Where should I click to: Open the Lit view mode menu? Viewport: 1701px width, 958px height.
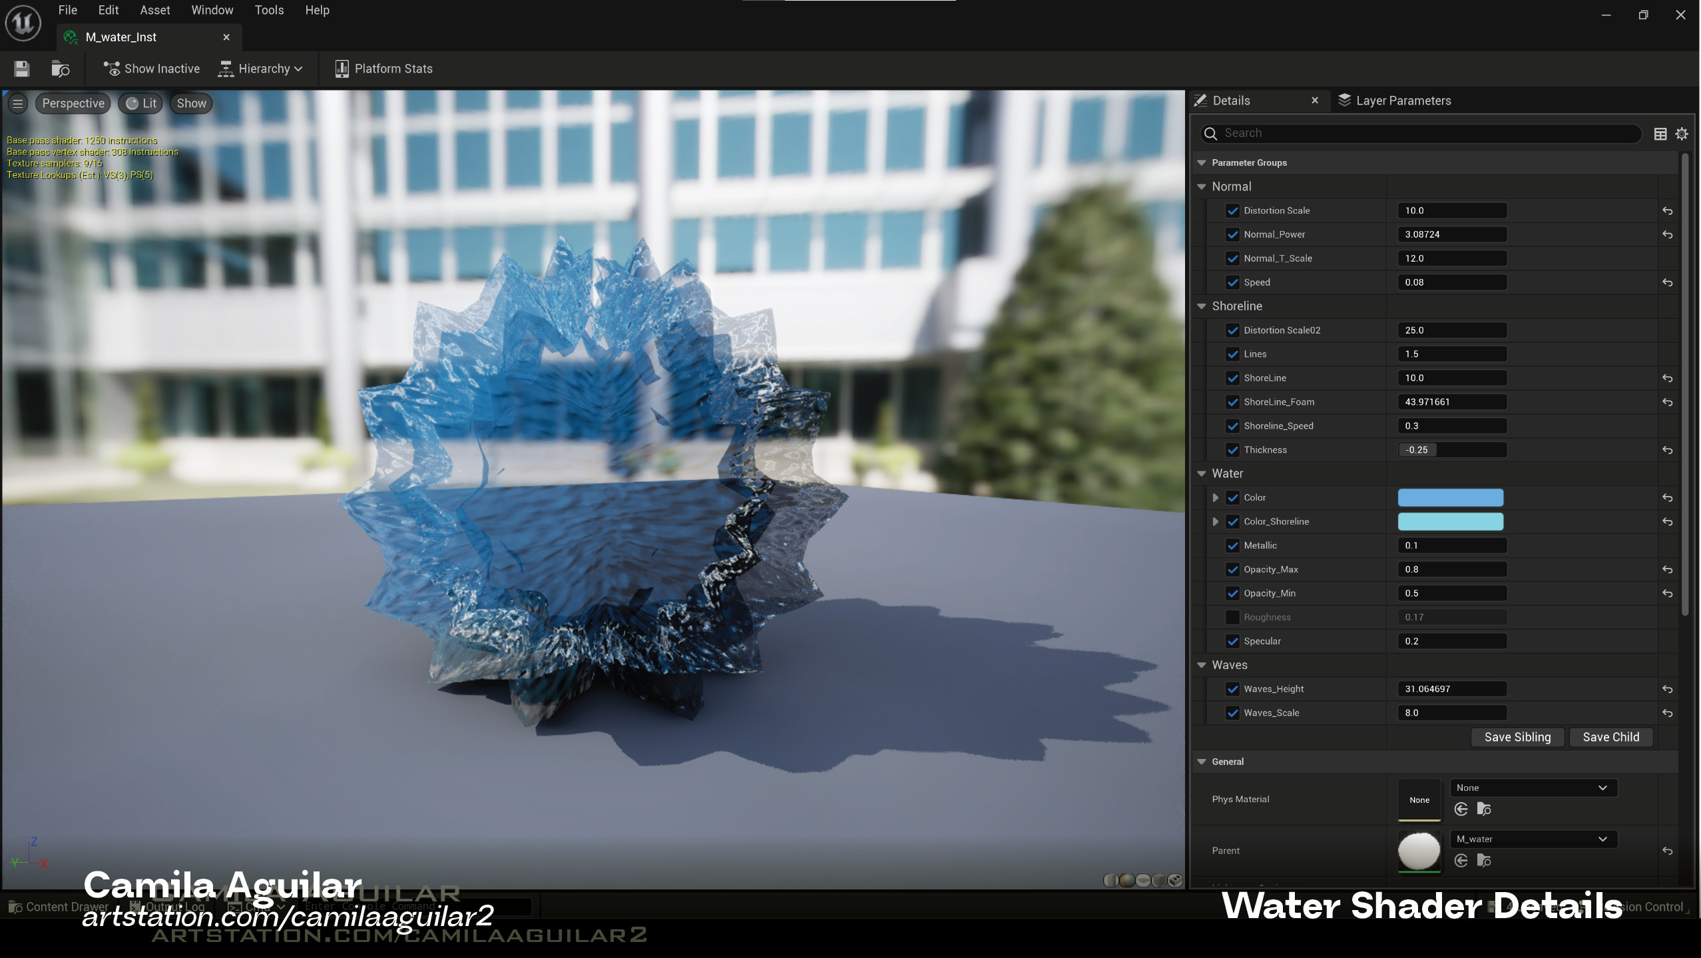[141, 103]
